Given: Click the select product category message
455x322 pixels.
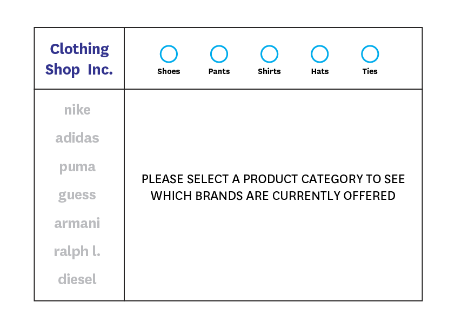Looking at the screenshot, I should (273, 187).
